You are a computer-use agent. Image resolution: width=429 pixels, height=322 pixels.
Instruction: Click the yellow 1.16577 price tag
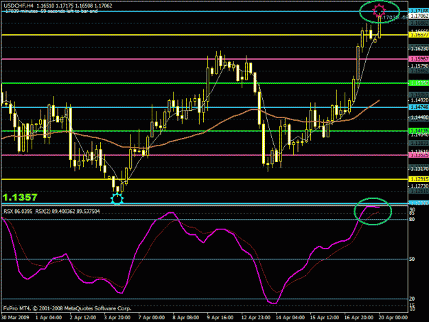(x=418, y=35)
